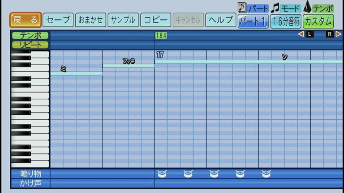
Task: Click the sheet music パート icon
Action: point(242,8)
